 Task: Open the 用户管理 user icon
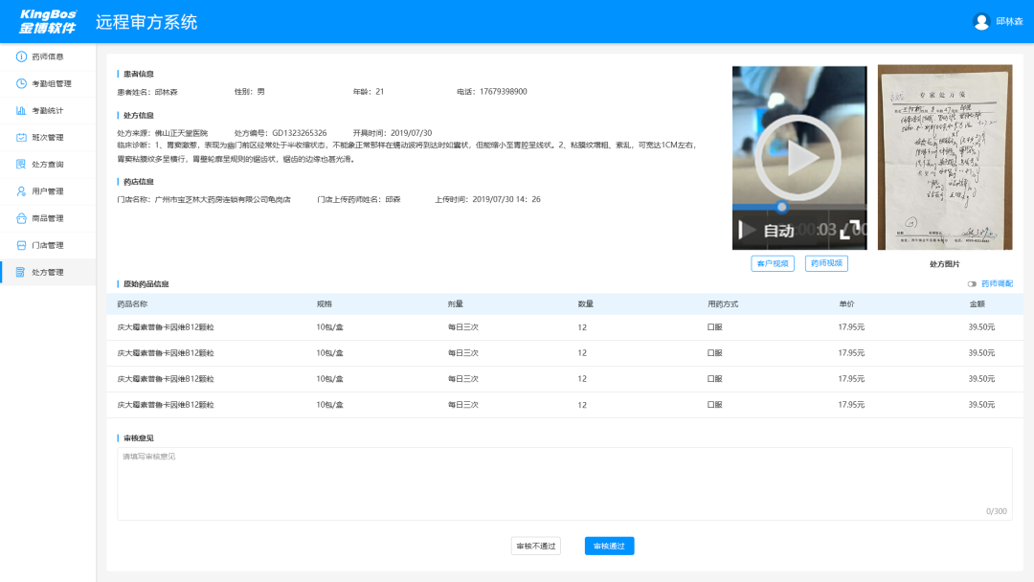(21, 191)
